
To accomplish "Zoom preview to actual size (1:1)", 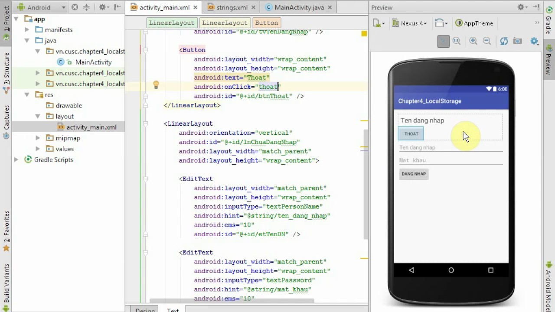I will 457,41.
